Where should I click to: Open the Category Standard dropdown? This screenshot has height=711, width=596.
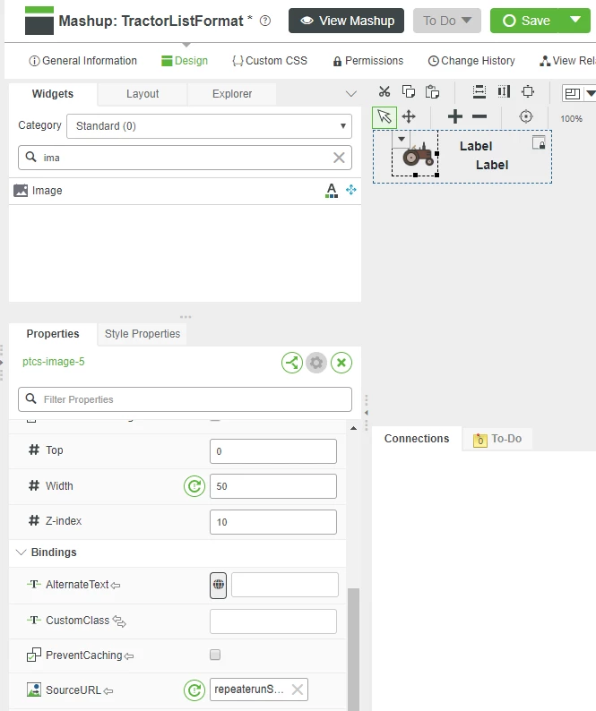pyautogui.click(x=209, y=126)
